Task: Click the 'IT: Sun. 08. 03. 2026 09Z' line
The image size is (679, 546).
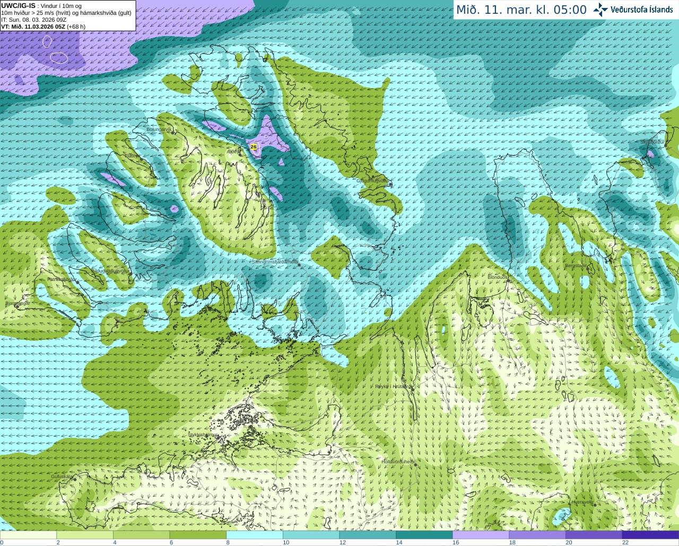Action: point(34,20)
